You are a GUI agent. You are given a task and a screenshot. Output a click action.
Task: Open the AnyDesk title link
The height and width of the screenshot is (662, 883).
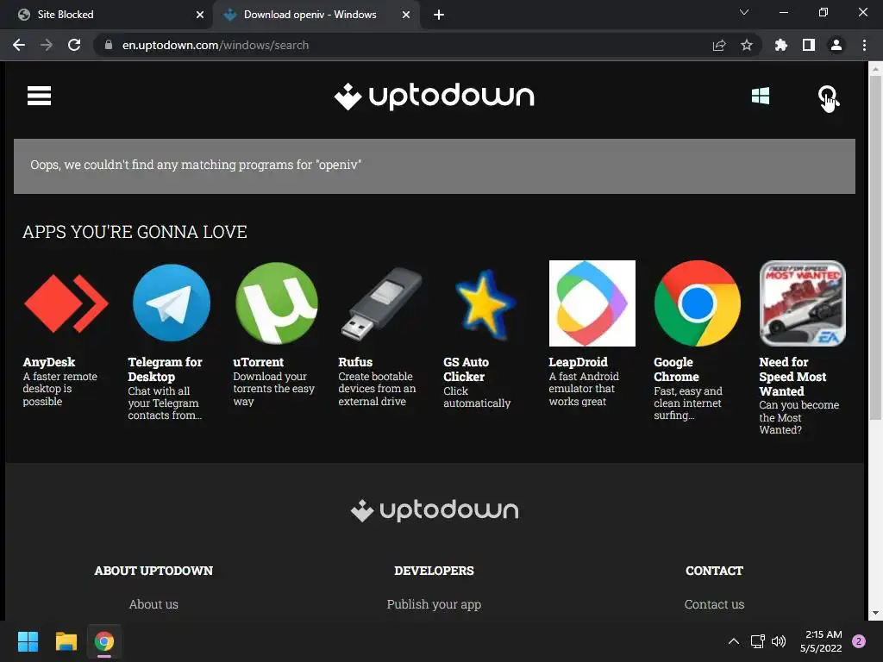pyautogui.click(x=49, y=362)
